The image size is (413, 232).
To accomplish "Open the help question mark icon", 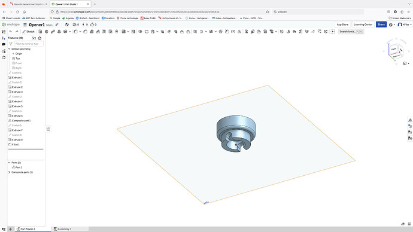I will pos(391,25).
